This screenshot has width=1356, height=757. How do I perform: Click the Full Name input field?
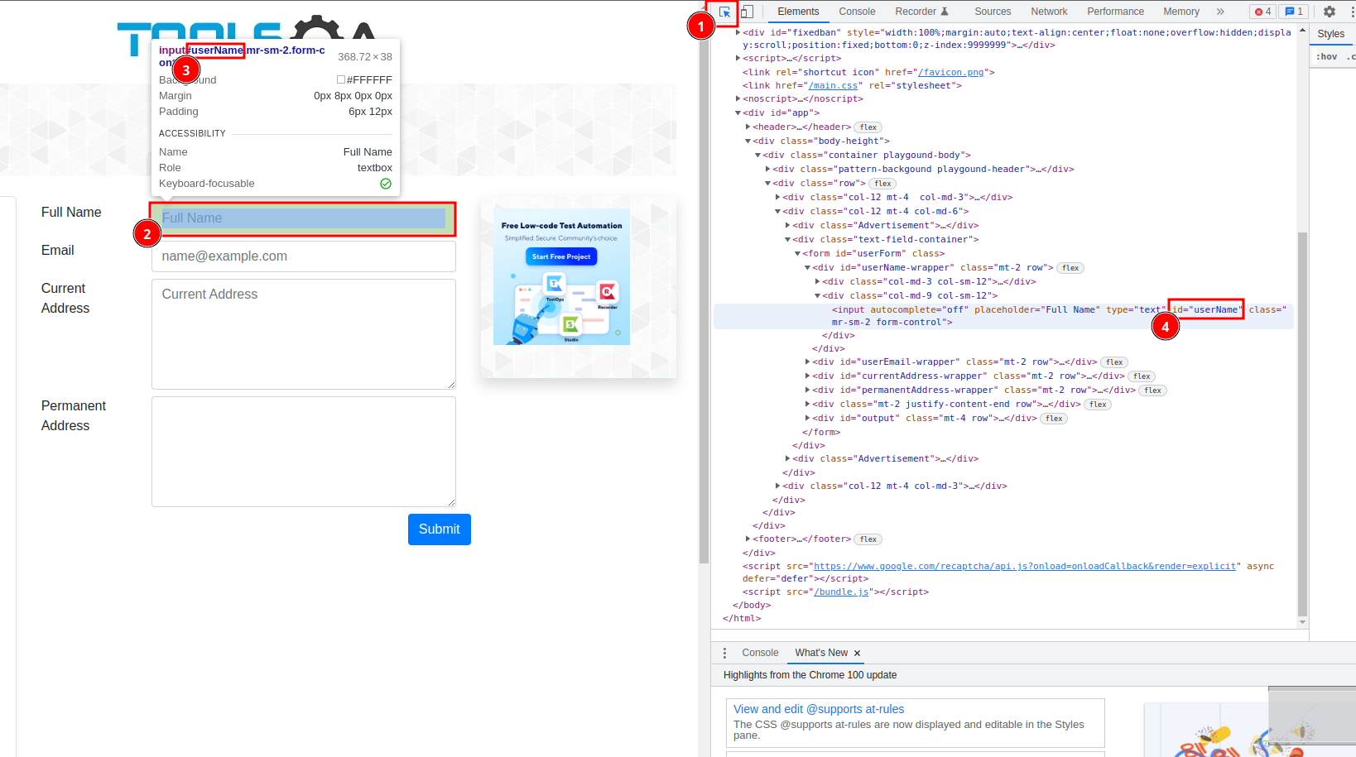point(303,218)
